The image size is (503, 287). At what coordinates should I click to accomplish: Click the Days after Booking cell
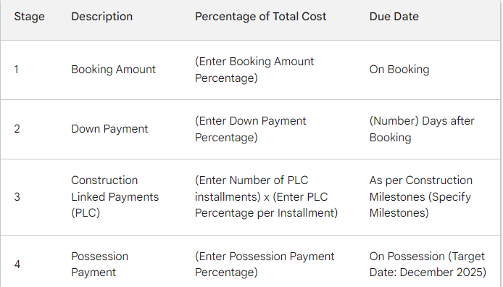tap(422, 129)
